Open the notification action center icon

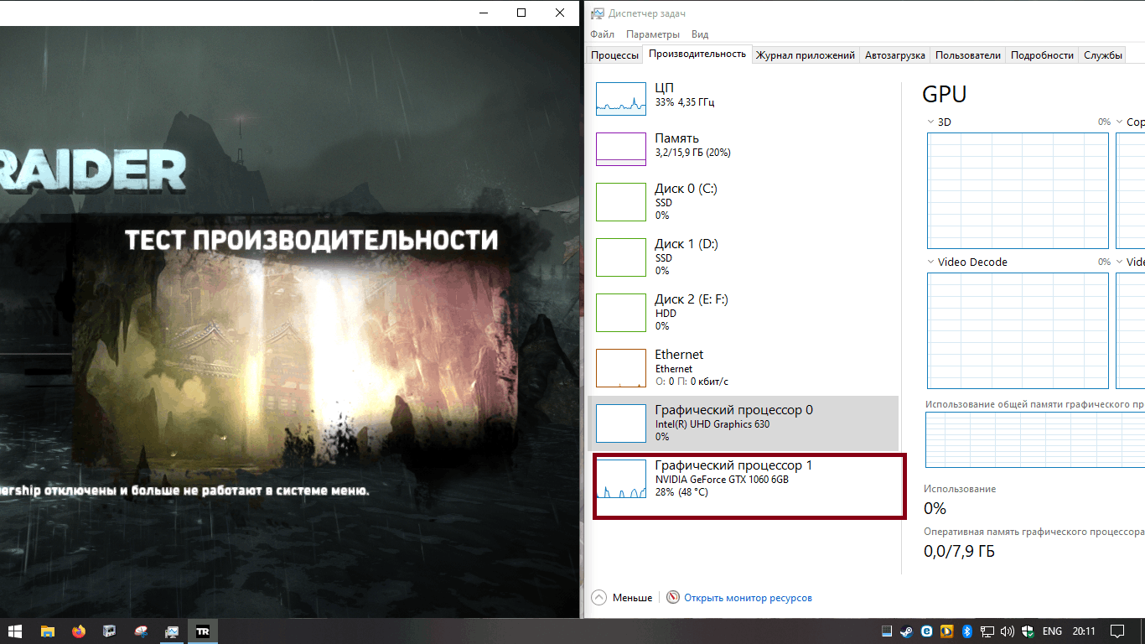pos(1117,631)
